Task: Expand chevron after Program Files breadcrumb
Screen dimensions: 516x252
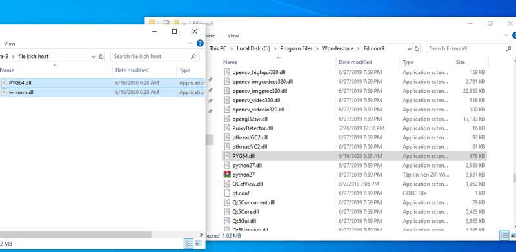Action: coord(317,49)
